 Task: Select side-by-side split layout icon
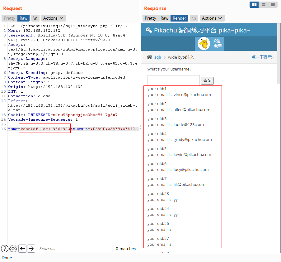point(254,5)
